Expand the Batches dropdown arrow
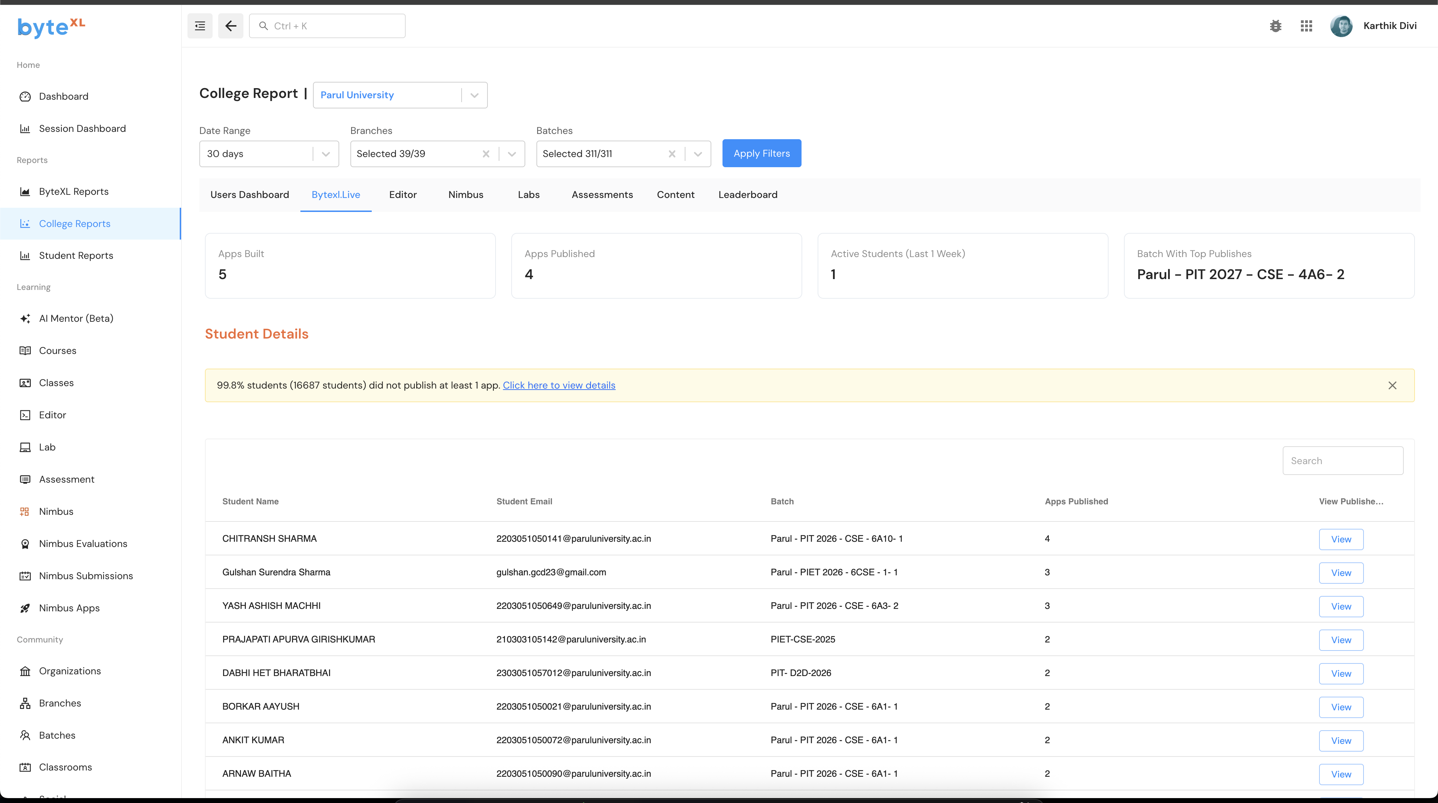Image resolution: width=1438 pixels, height=803 pixels. click(x=697, y=154)
